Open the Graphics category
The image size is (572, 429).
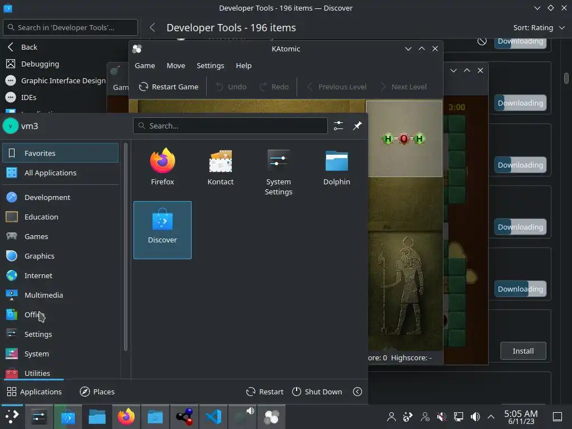(x=60, y=256)
